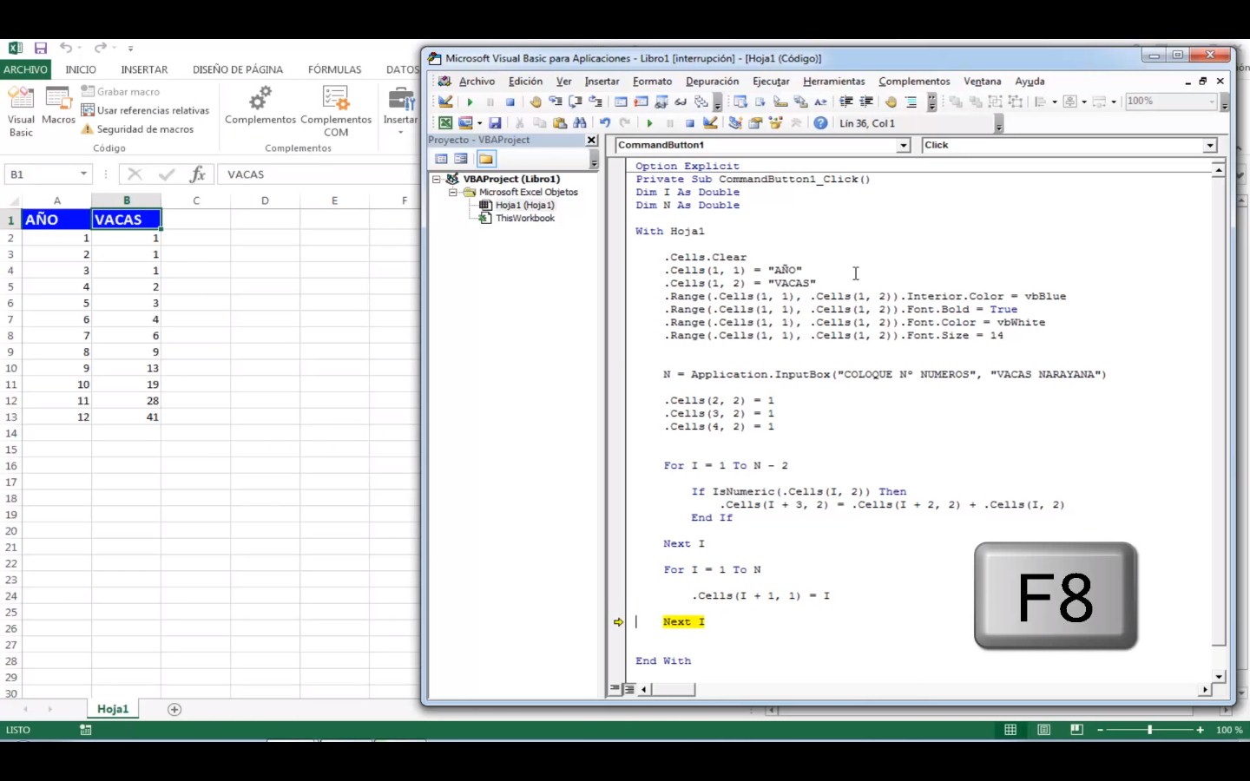Toggle Design Mode icon in Debug toolbar

click(444, 102)
